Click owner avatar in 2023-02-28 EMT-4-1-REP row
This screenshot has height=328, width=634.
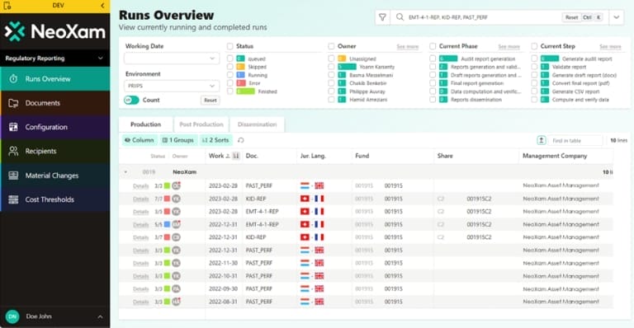176,212
